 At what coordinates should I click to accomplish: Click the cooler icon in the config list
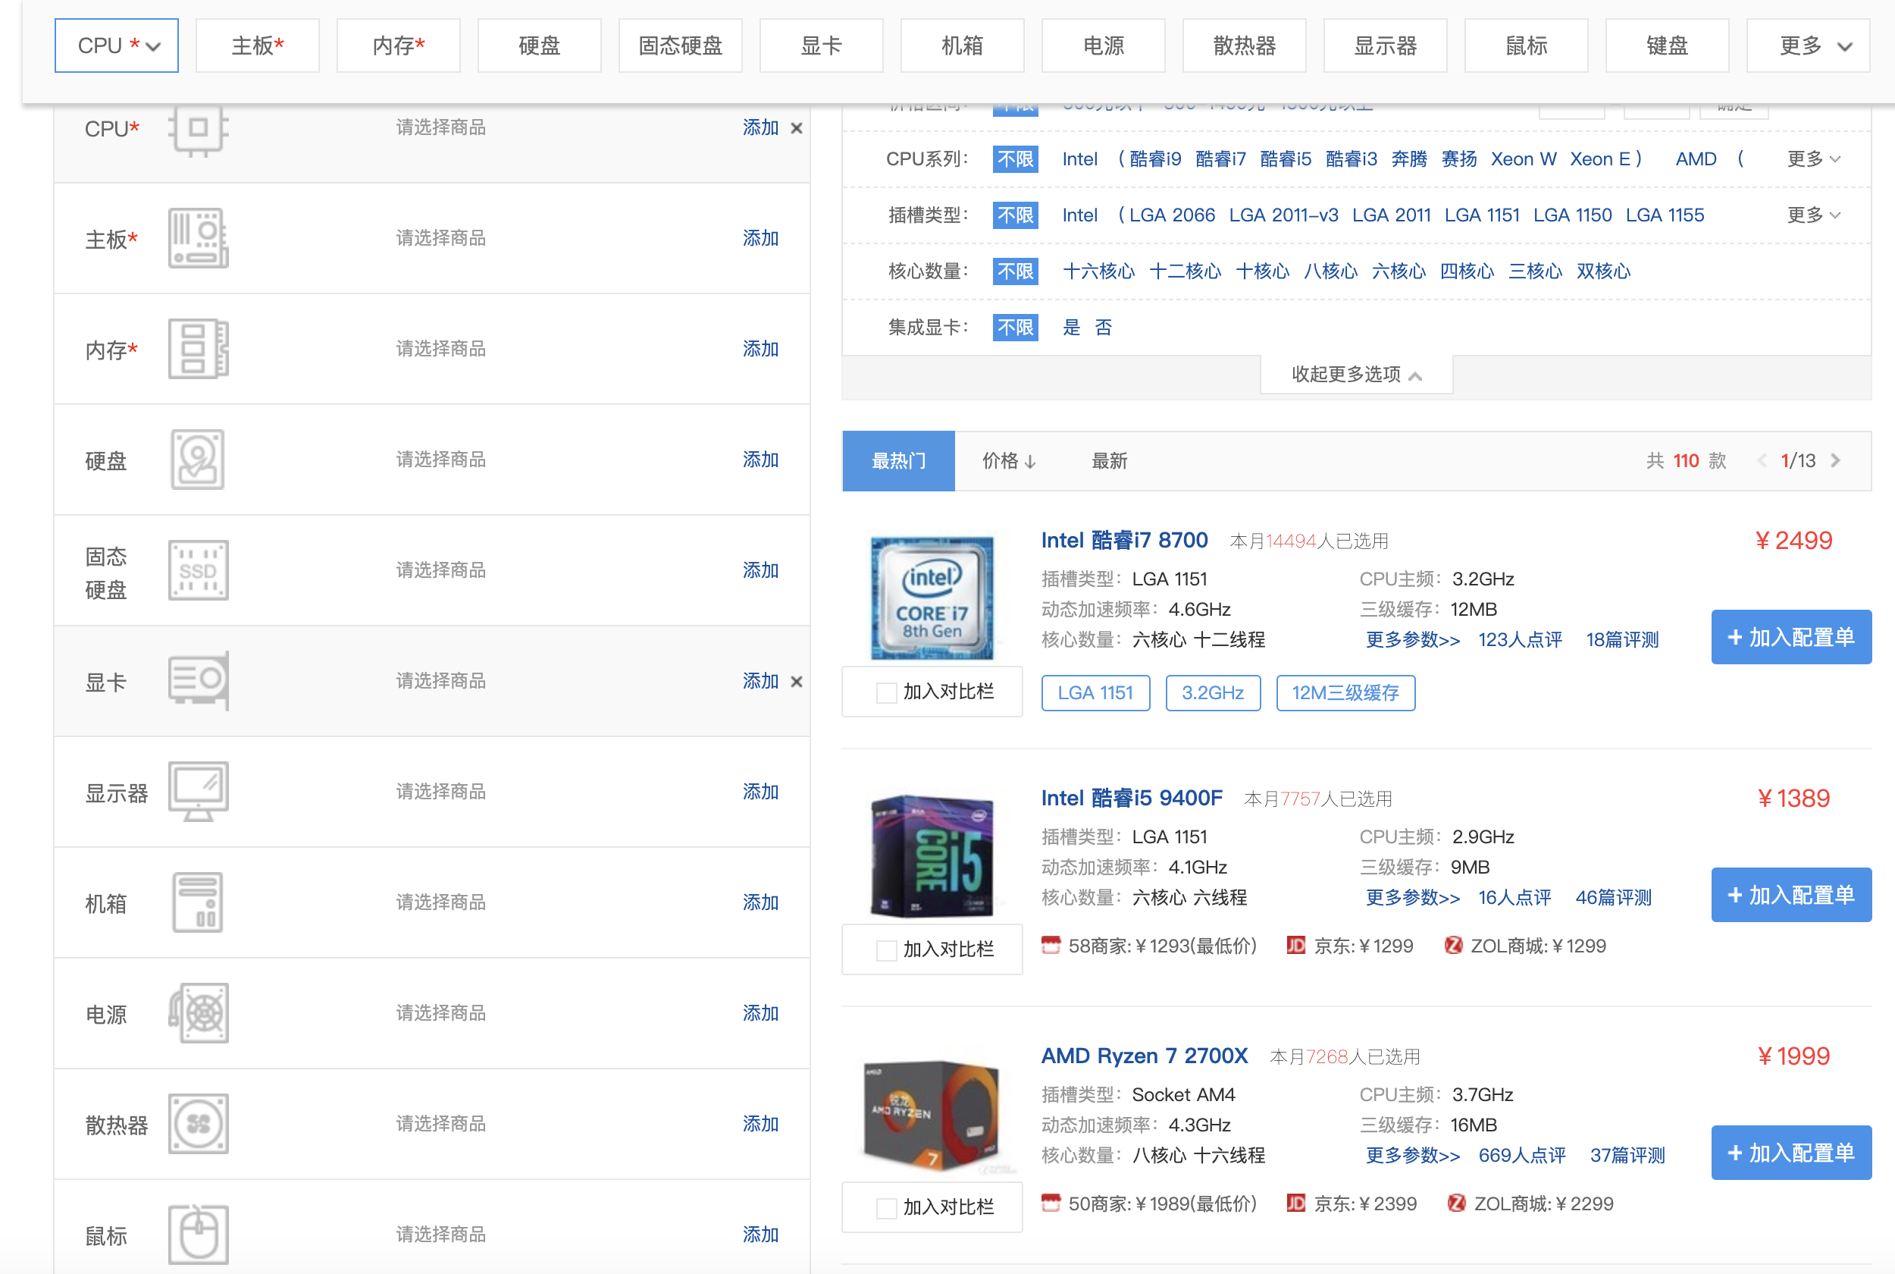click(x=198, y=1124)
